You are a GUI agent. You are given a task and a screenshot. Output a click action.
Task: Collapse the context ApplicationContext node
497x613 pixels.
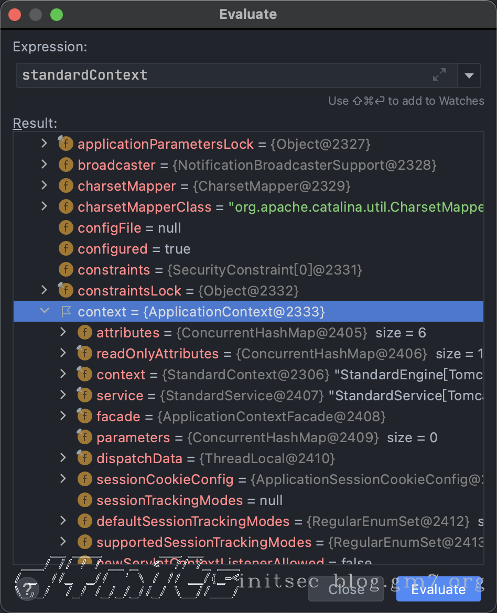(45, 311)
